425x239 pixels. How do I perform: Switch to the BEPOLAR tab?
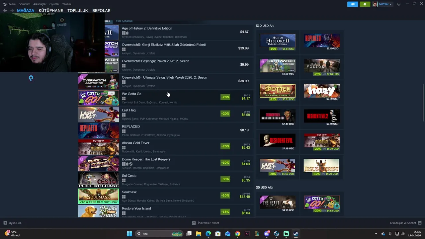coord(101,11)
